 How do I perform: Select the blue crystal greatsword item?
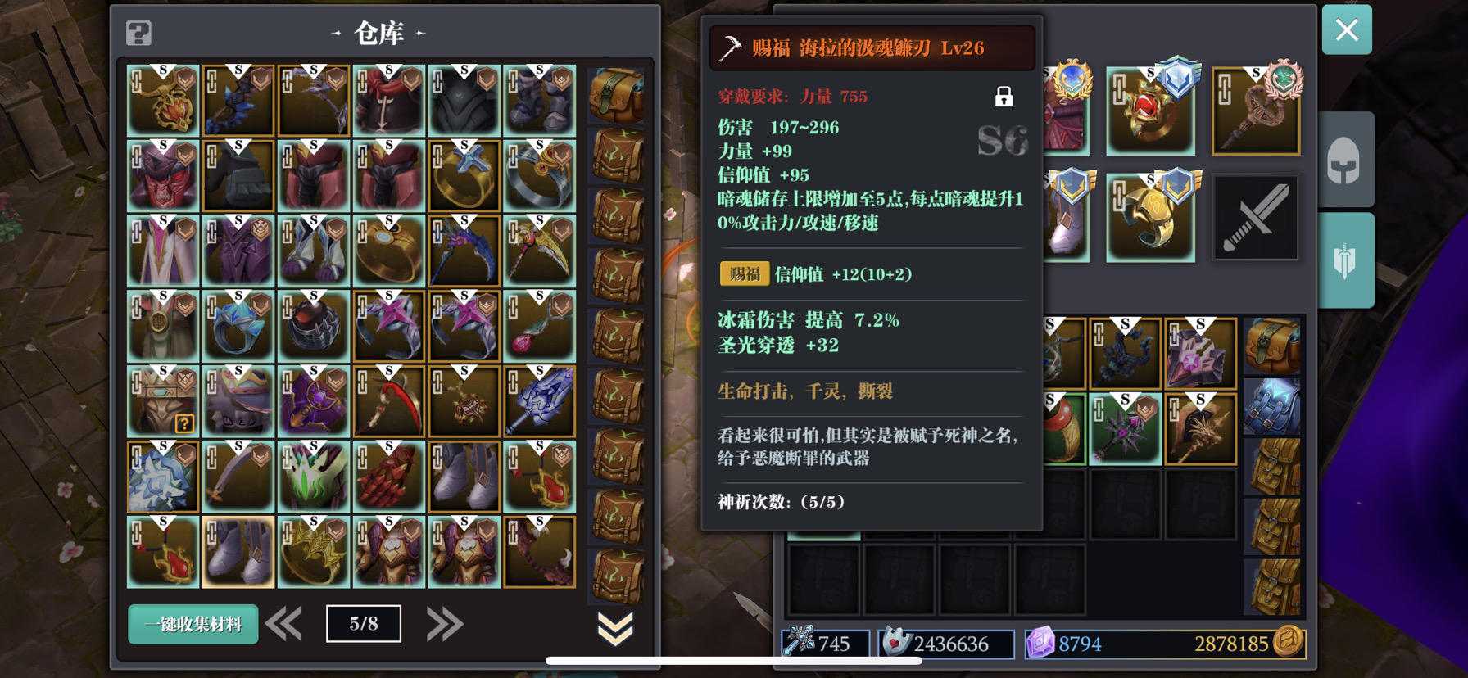point(540,401)
